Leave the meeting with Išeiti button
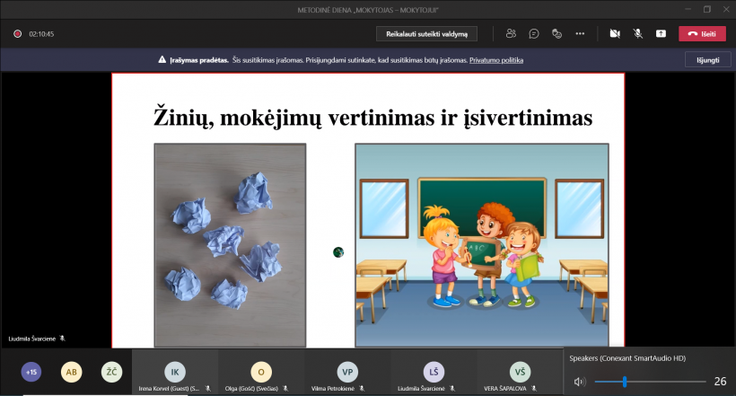736x396 pixels. point(702,33)
